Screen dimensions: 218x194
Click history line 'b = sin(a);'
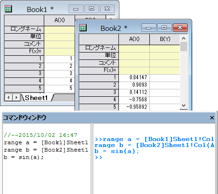point(24,157)
